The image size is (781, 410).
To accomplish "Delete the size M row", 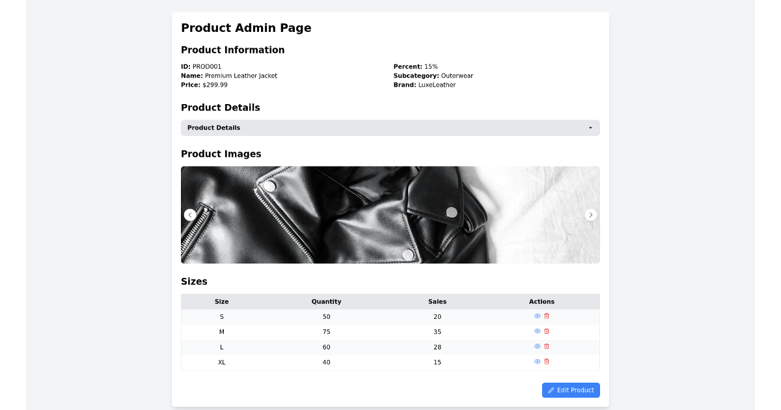I will (x=546, y=331).
